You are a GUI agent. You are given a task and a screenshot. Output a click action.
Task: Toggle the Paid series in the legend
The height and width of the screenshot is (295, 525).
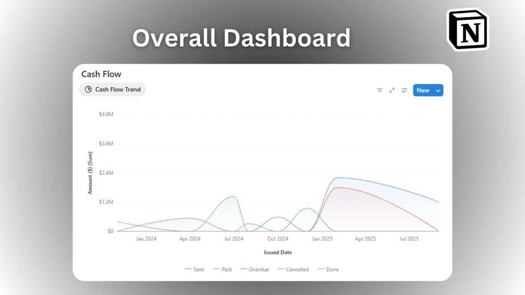pyautogui.click(x=223, y=269)
